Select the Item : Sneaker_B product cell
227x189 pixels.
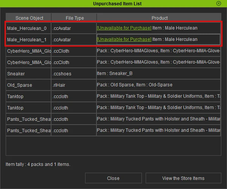click(x=159, y=73)
